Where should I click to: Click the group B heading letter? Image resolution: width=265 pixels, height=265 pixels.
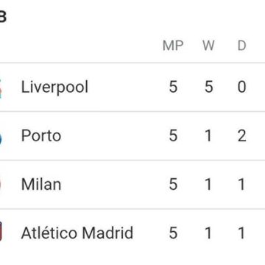point(2,17)
